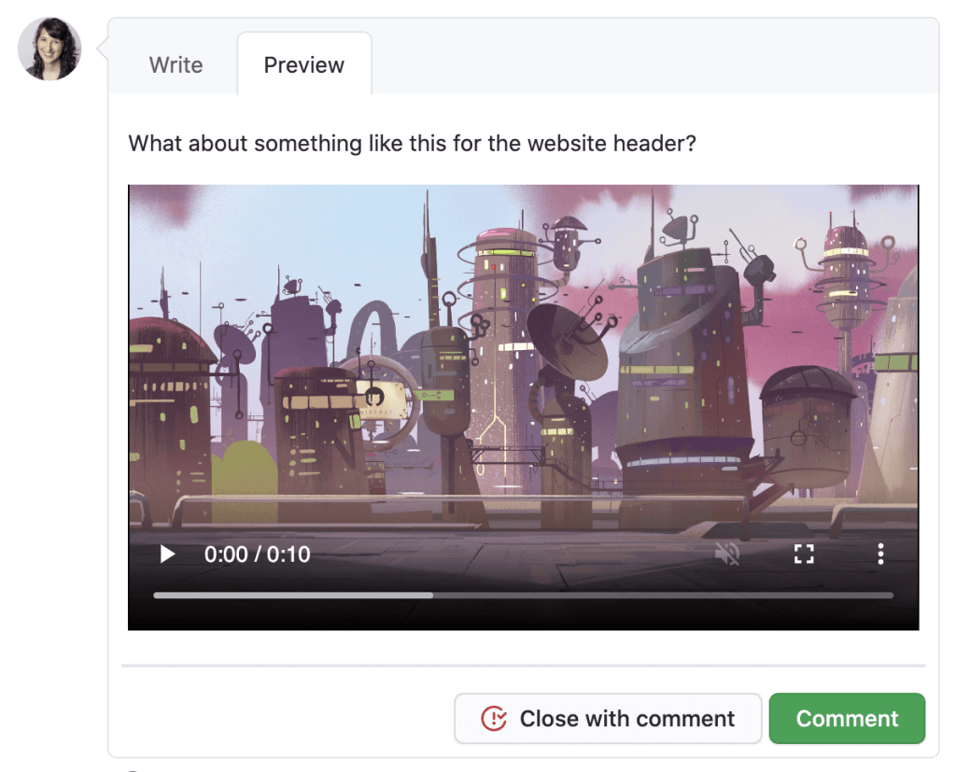Open the video's three-dot options menu
The height and width of the screenshot is (772, 956).
coord(880,554)
